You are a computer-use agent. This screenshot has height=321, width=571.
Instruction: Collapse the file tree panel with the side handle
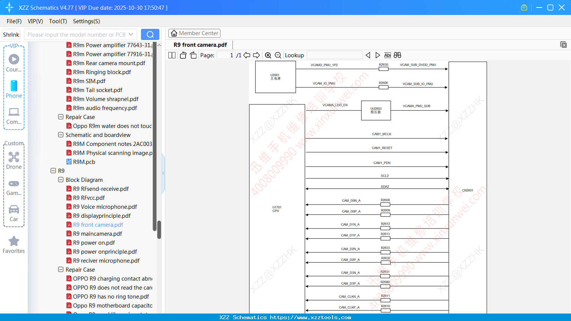click(x=163, y=173)
